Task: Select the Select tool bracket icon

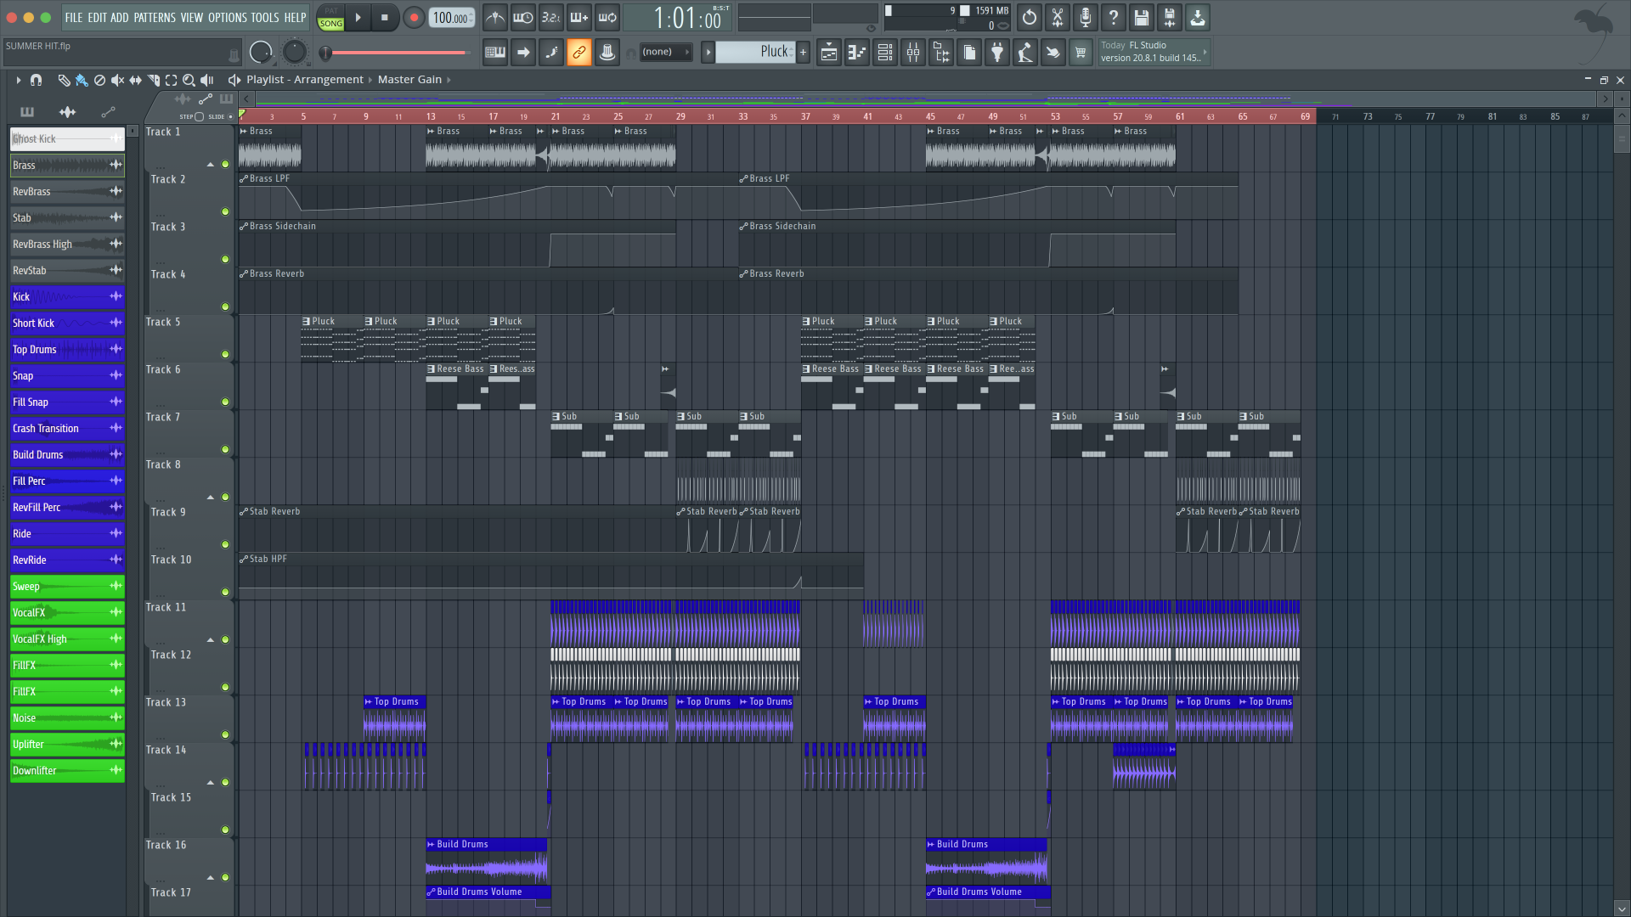Action: (171, 80)
